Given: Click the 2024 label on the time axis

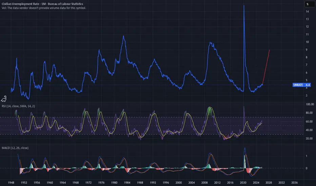Looking at the screenshot, I should click(257, 181).
